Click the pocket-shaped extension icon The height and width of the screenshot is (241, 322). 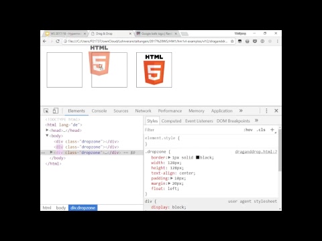pyautogui.click(x=255, y=42)
